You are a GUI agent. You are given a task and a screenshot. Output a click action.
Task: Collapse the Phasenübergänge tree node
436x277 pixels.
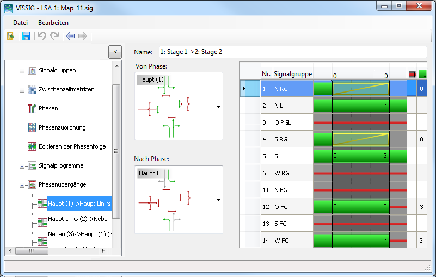tap(22, 185)
